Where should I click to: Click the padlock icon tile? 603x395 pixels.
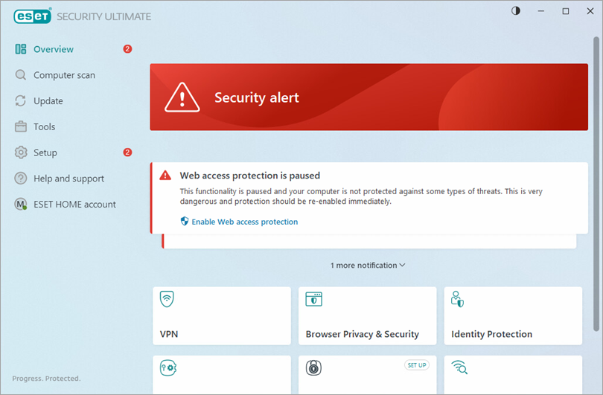point(313,367)
